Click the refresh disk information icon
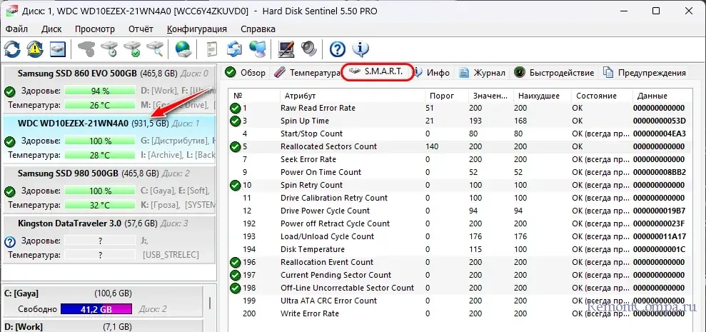 click(x=13, y=49)
